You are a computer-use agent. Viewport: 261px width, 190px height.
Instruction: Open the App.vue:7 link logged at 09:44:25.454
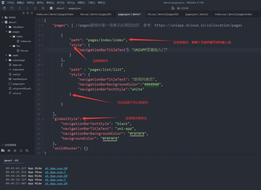pos(55,172)
